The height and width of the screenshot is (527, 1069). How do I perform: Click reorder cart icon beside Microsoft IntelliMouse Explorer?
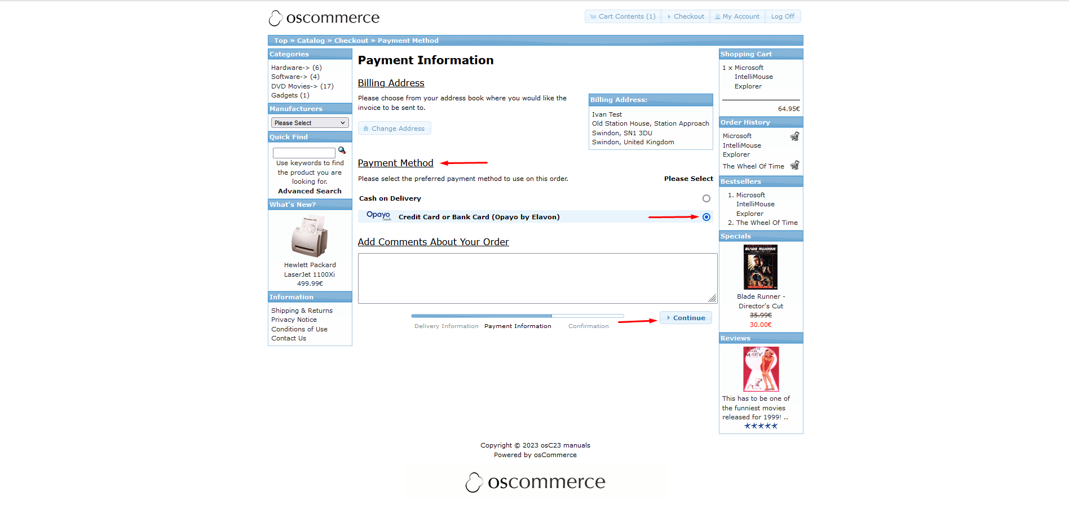coord(794,136)
